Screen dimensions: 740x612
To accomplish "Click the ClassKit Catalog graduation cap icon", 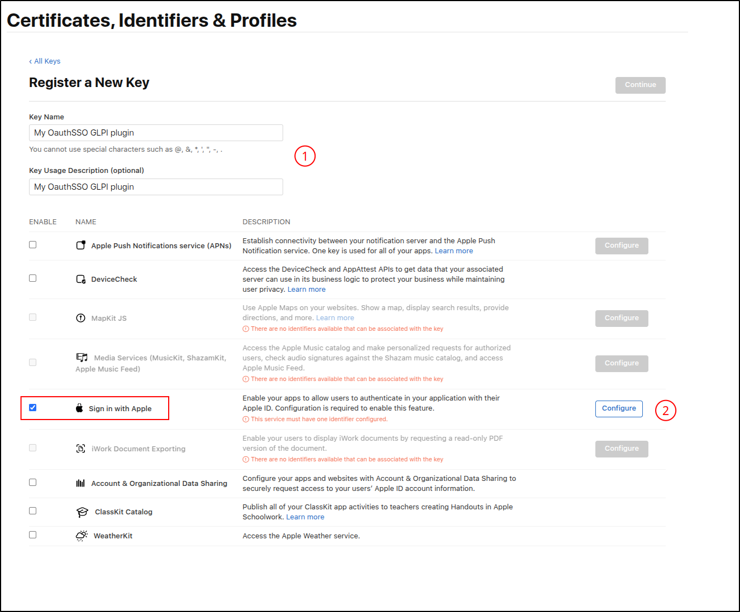I will coord(82,512).
